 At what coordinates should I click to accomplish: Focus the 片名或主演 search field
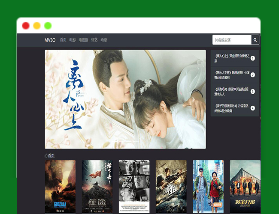(232, 40)
